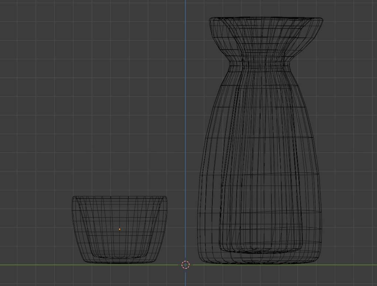Screen dimensions: 377x286
Task: Click the 3D cursor at world origin
Action: (x=185, y=265)
